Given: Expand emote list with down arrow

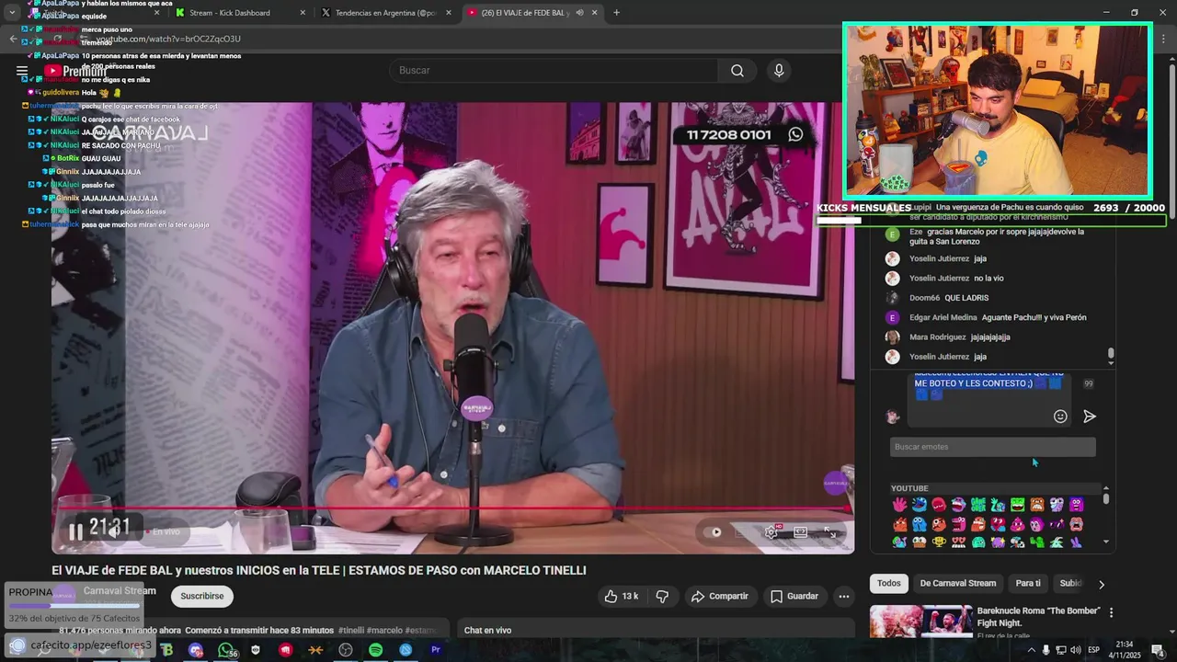Looking at the screenshot, I should (1106, 542).
